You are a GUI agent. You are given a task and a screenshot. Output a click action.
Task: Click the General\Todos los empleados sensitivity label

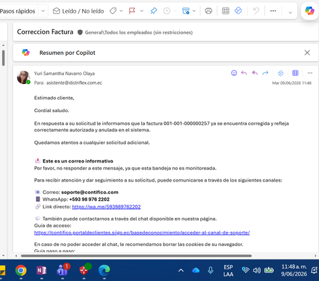click(x=138, y=32)
